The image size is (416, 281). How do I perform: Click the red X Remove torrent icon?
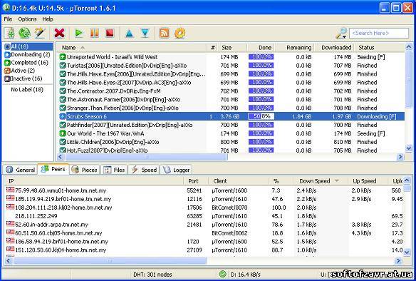59,34
